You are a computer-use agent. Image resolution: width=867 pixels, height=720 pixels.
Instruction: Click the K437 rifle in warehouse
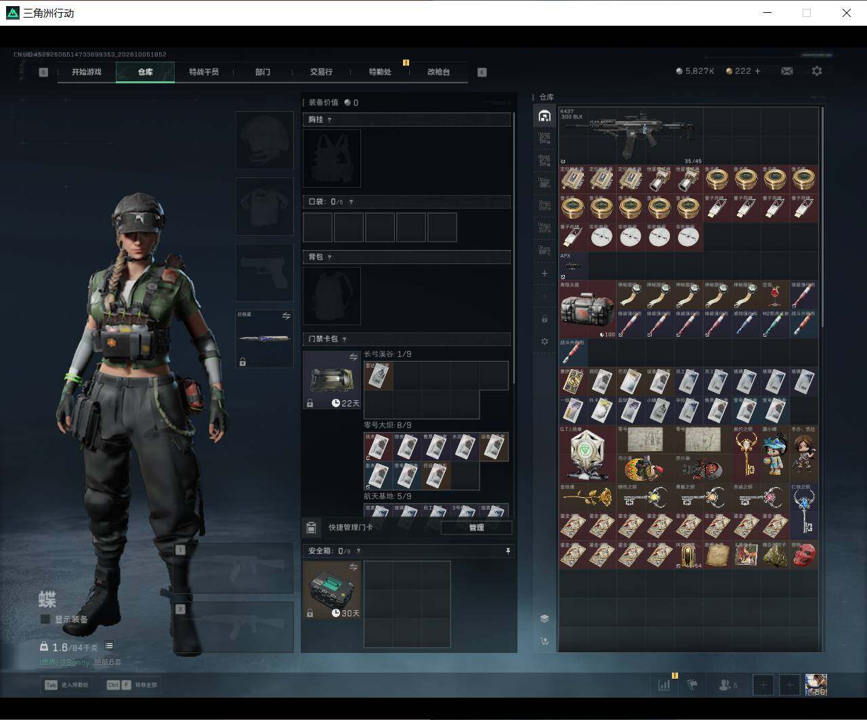tap(631, 135)
